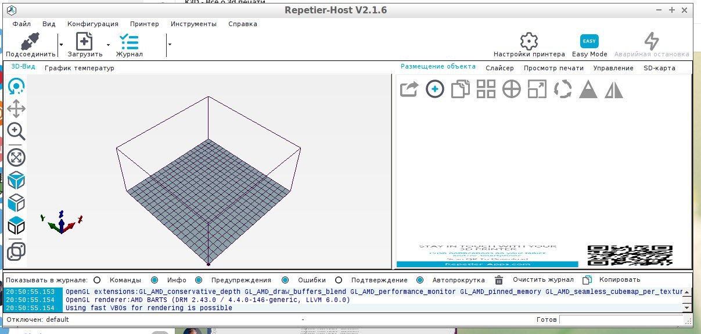Switch to График температур tab

80,68
